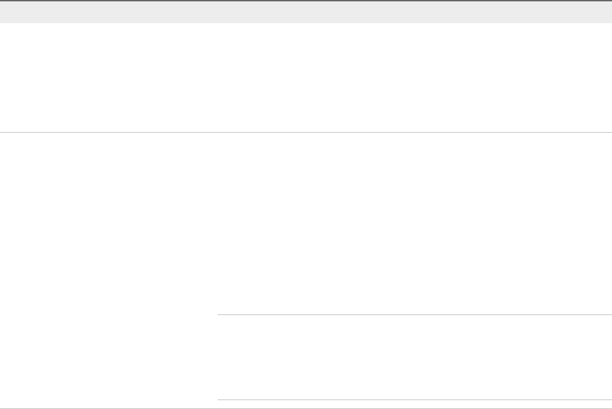Screen dimensions: 612x409
Task: Click the dark top border above header
Action: 306,1
